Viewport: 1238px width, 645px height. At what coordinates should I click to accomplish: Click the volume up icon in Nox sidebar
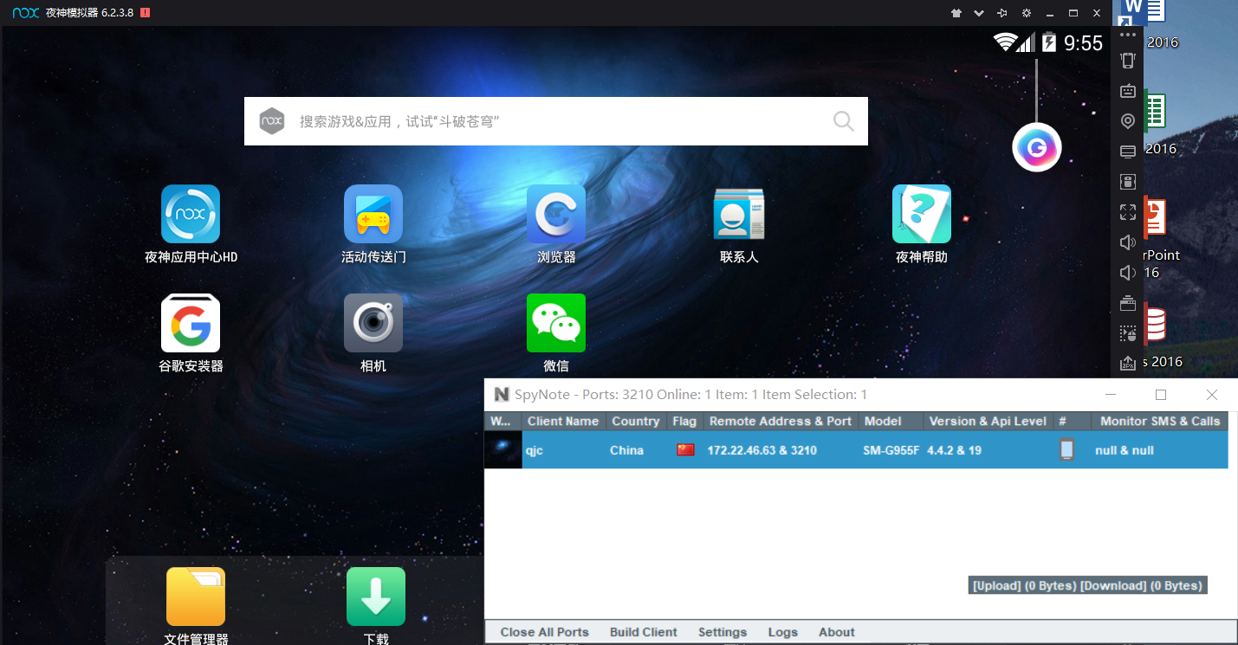[x=1127, y=242]
